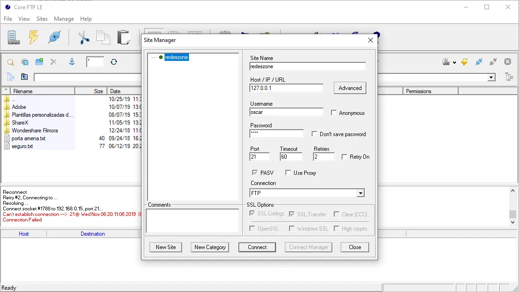Viewport: 519px width, 292px height.
Task: Select the redeszone site in tree
Action: [x=177, y=57]
